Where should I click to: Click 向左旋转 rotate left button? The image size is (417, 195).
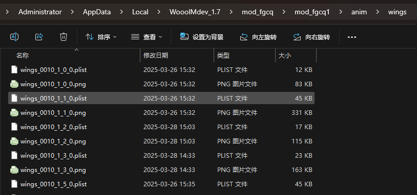[258, 37]
